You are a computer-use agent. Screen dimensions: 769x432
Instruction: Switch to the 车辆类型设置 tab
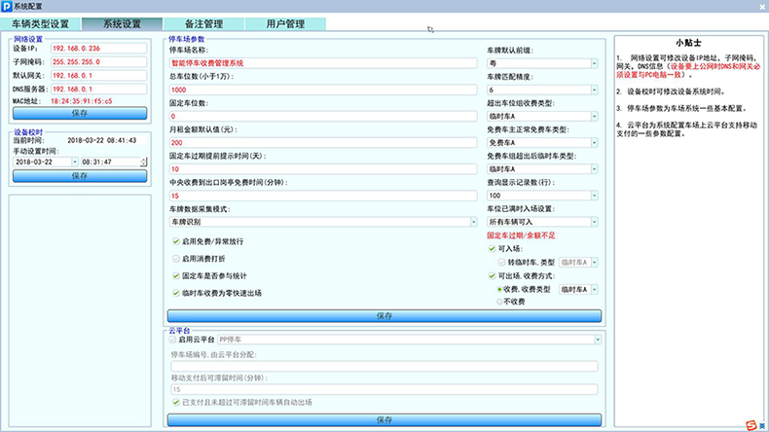pyautogui.click(x=41, y=23)
